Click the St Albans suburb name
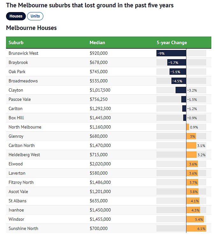The width and height of the screenshot is (217, 236). [18, 201]
